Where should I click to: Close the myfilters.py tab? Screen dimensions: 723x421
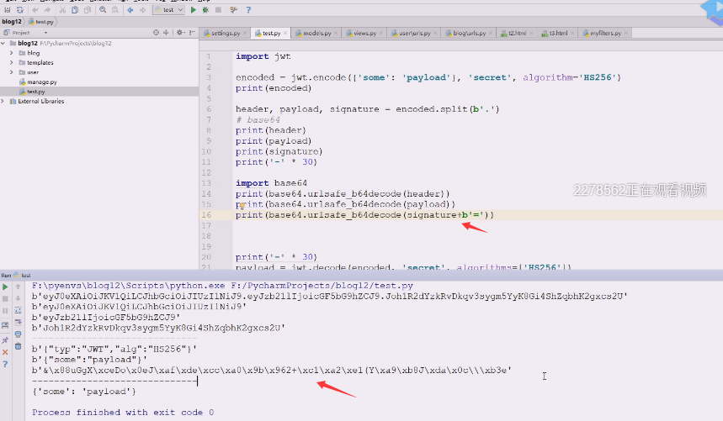tap(625, 33)
